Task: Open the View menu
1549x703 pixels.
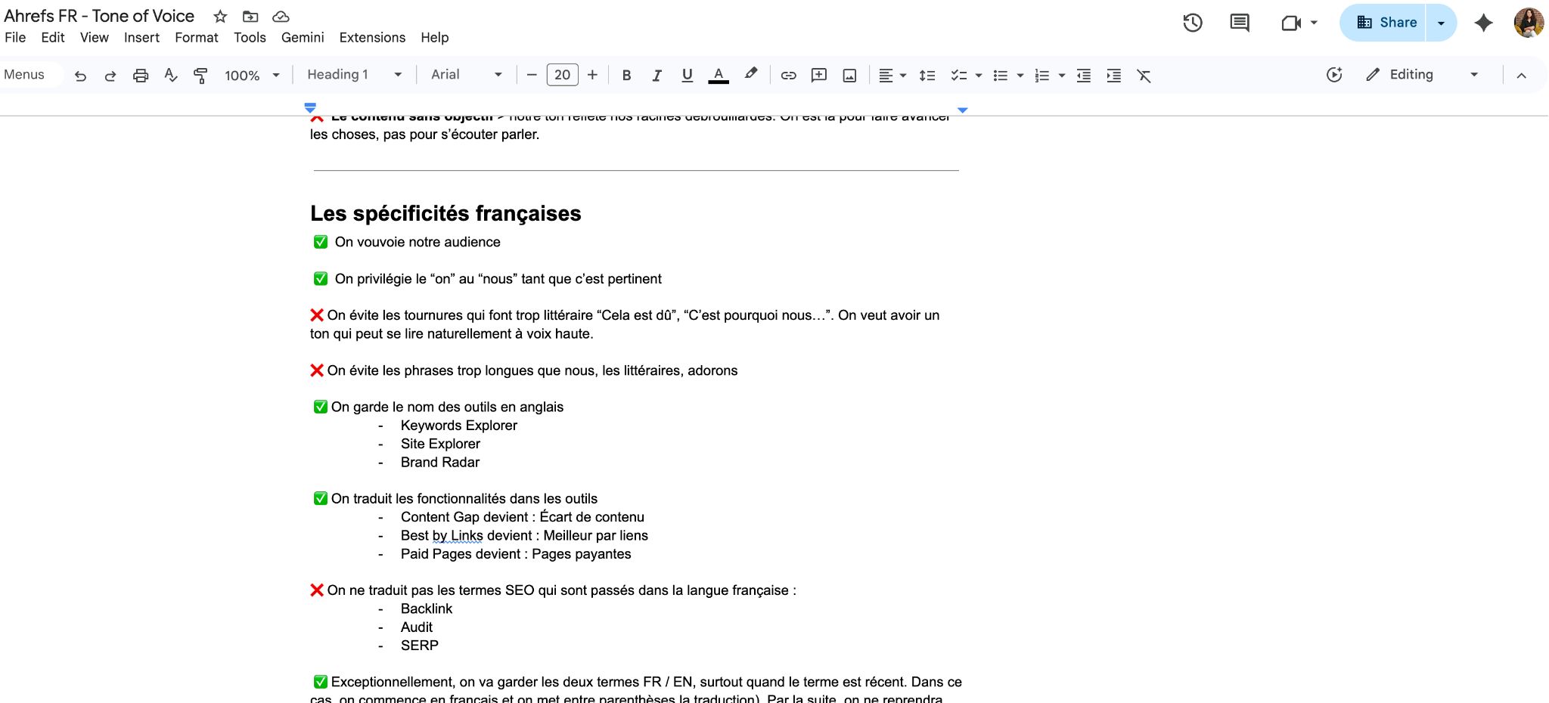Action: click(x=95, y=38)
